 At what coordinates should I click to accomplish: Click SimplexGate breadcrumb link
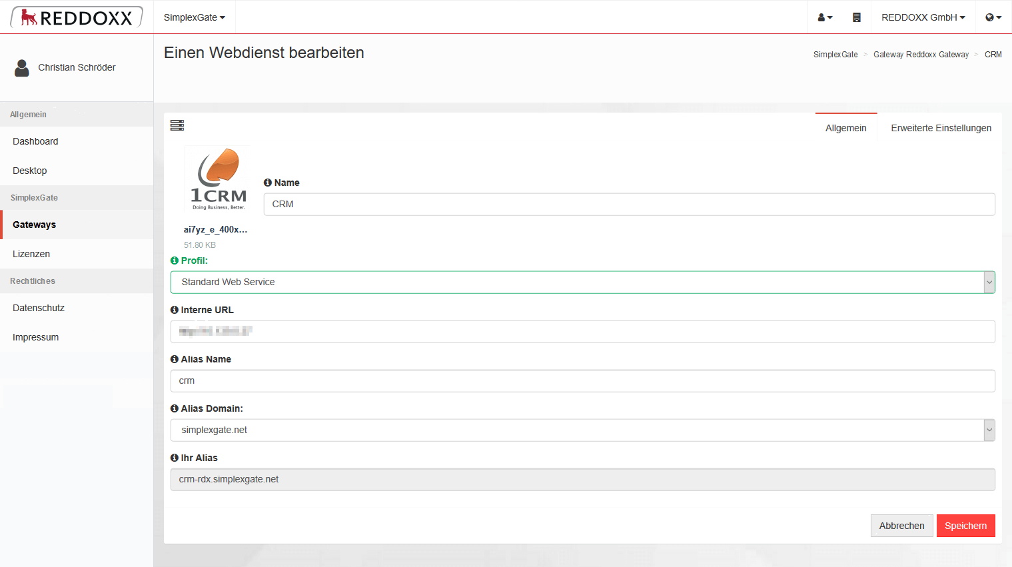[x=835, y=55]
